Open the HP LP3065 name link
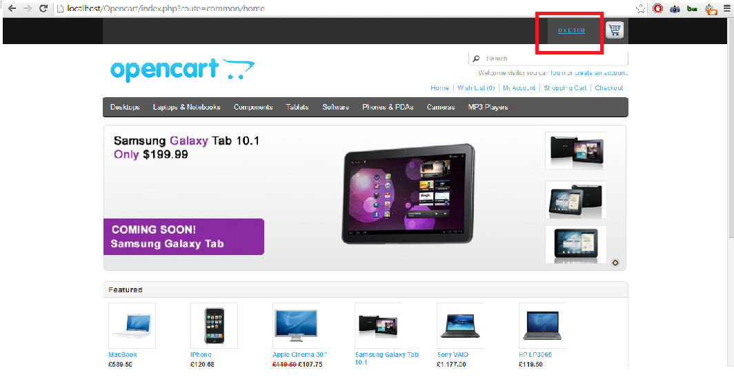This screenshot has height=386, width=734. tap(535, 355)
